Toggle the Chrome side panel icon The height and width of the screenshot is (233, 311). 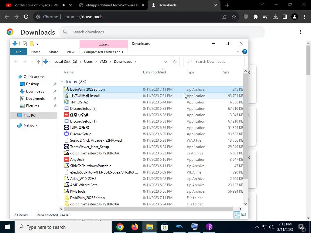point(285,17)
